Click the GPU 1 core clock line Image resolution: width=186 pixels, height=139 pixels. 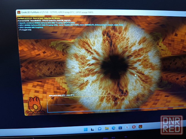70,25
